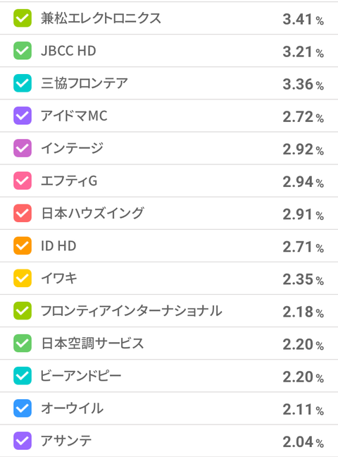Select the 兼松エレクトロニクス stock name
The image size is (338, 457).
point(101,18)
